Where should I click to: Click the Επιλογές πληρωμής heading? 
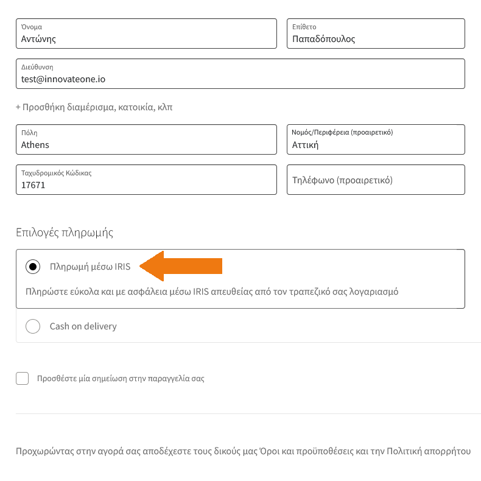coord(65,232)
